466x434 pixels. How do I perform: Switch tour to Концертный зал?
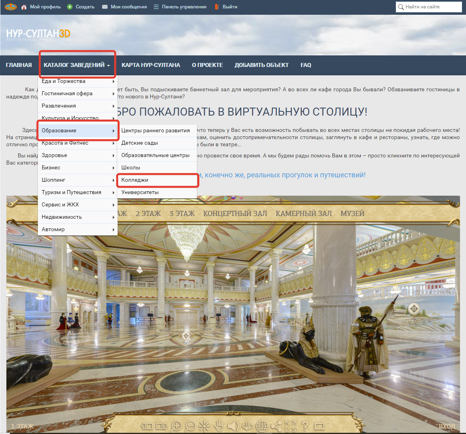coord(235,214)
